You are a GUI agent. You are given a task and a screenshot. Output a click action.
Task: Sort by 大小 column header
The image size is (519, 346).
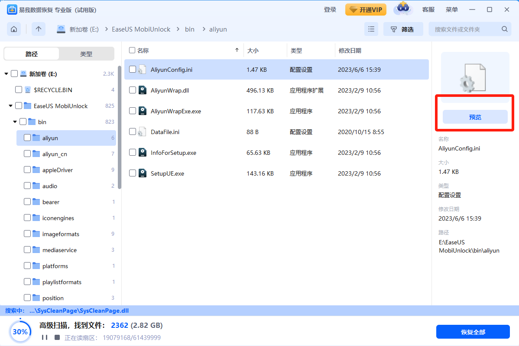[253, 51]
